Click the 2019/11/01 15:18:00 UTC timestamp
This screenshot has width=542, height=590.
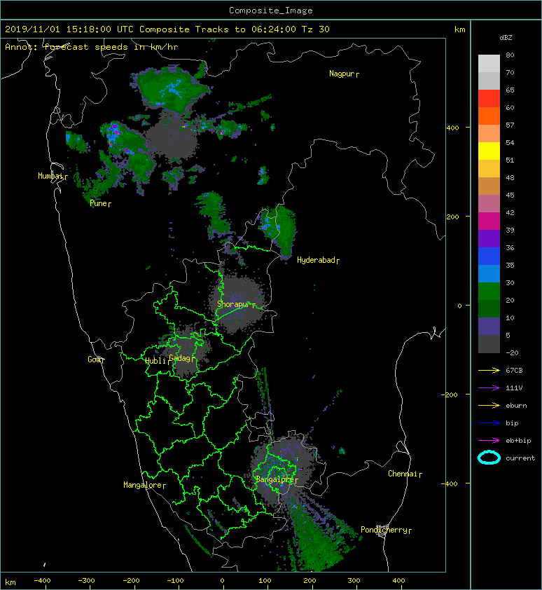69,29
